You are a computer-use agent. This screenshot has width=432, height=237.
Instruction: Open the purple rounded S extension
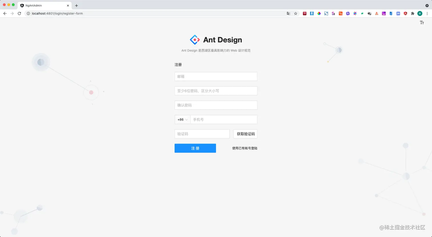coord(348,13)
